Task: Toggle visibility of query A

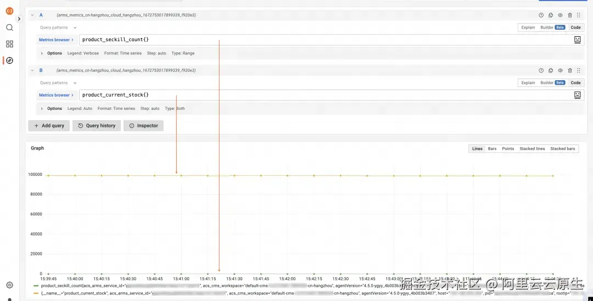Action: [560, 15]
